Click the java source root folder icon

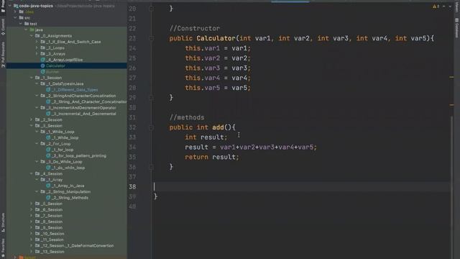coord(32,29)
